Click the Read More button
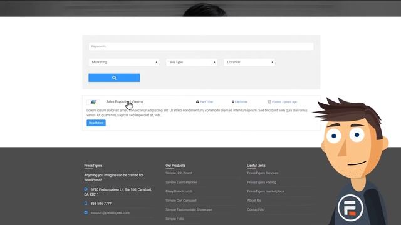The width and height of the screenshot is (401, 225). 96,122
